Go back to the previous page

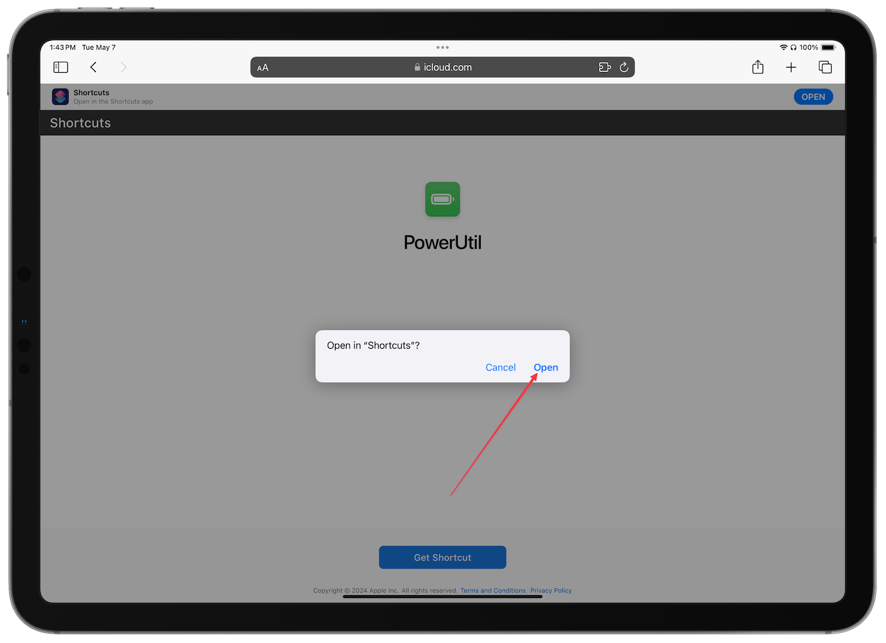coord(93,67)
